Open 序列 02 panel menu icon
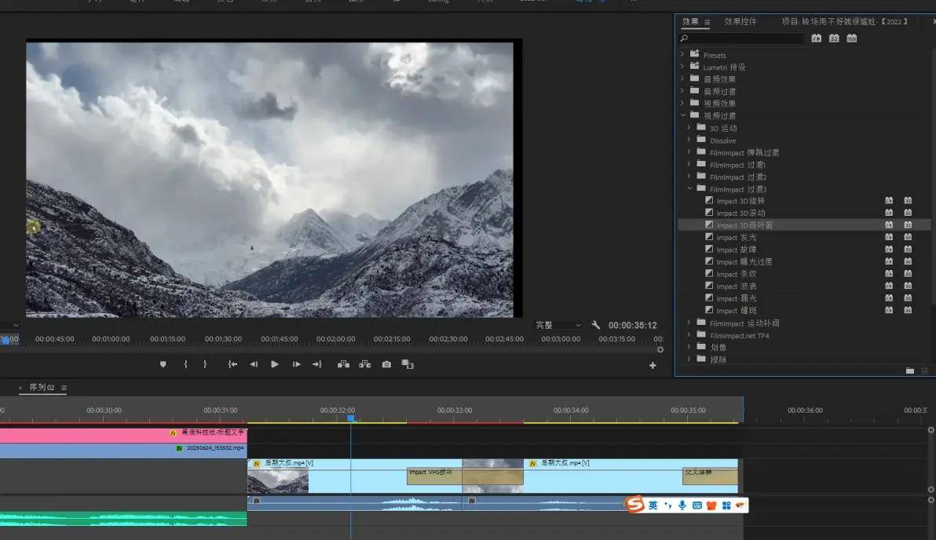The width and height of the screenshot is (936, 540). click(x=64, y=388)
